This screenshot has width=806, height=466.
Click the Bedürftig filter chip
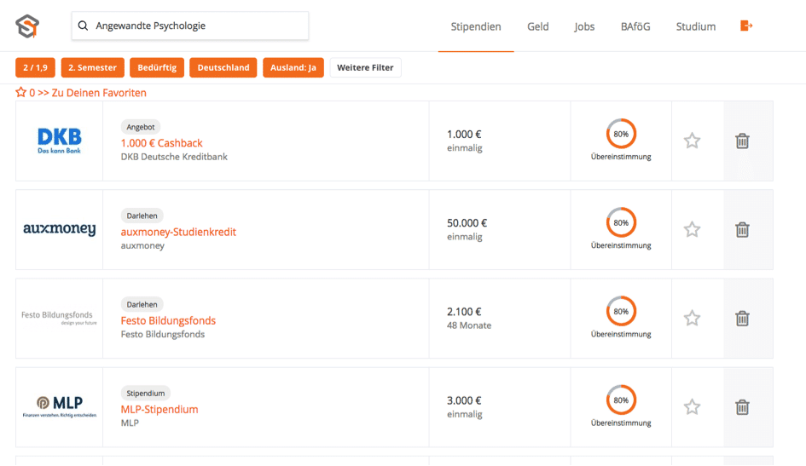pos(157,67)
